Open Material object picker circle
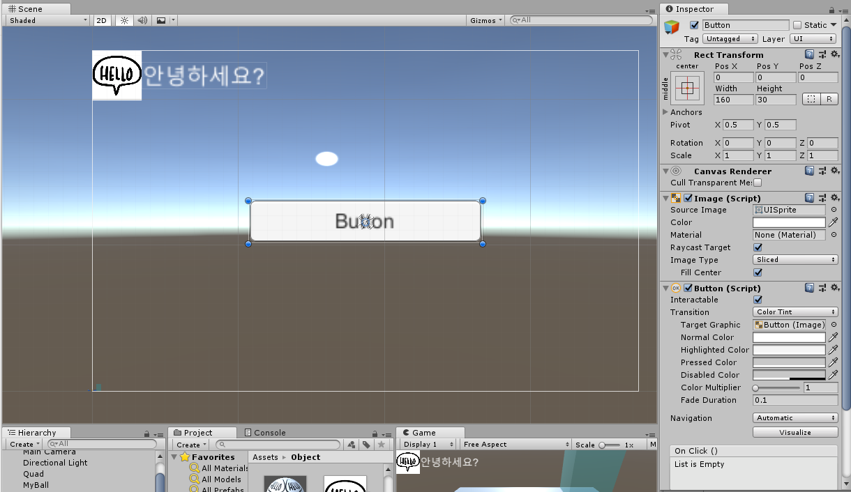Screen dimensions: 851x492 tap(834, 235)
